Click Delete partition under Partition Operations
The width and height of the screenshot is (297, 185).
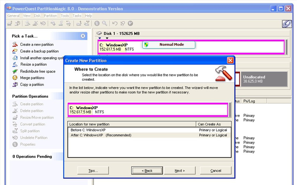click(27, 111)
